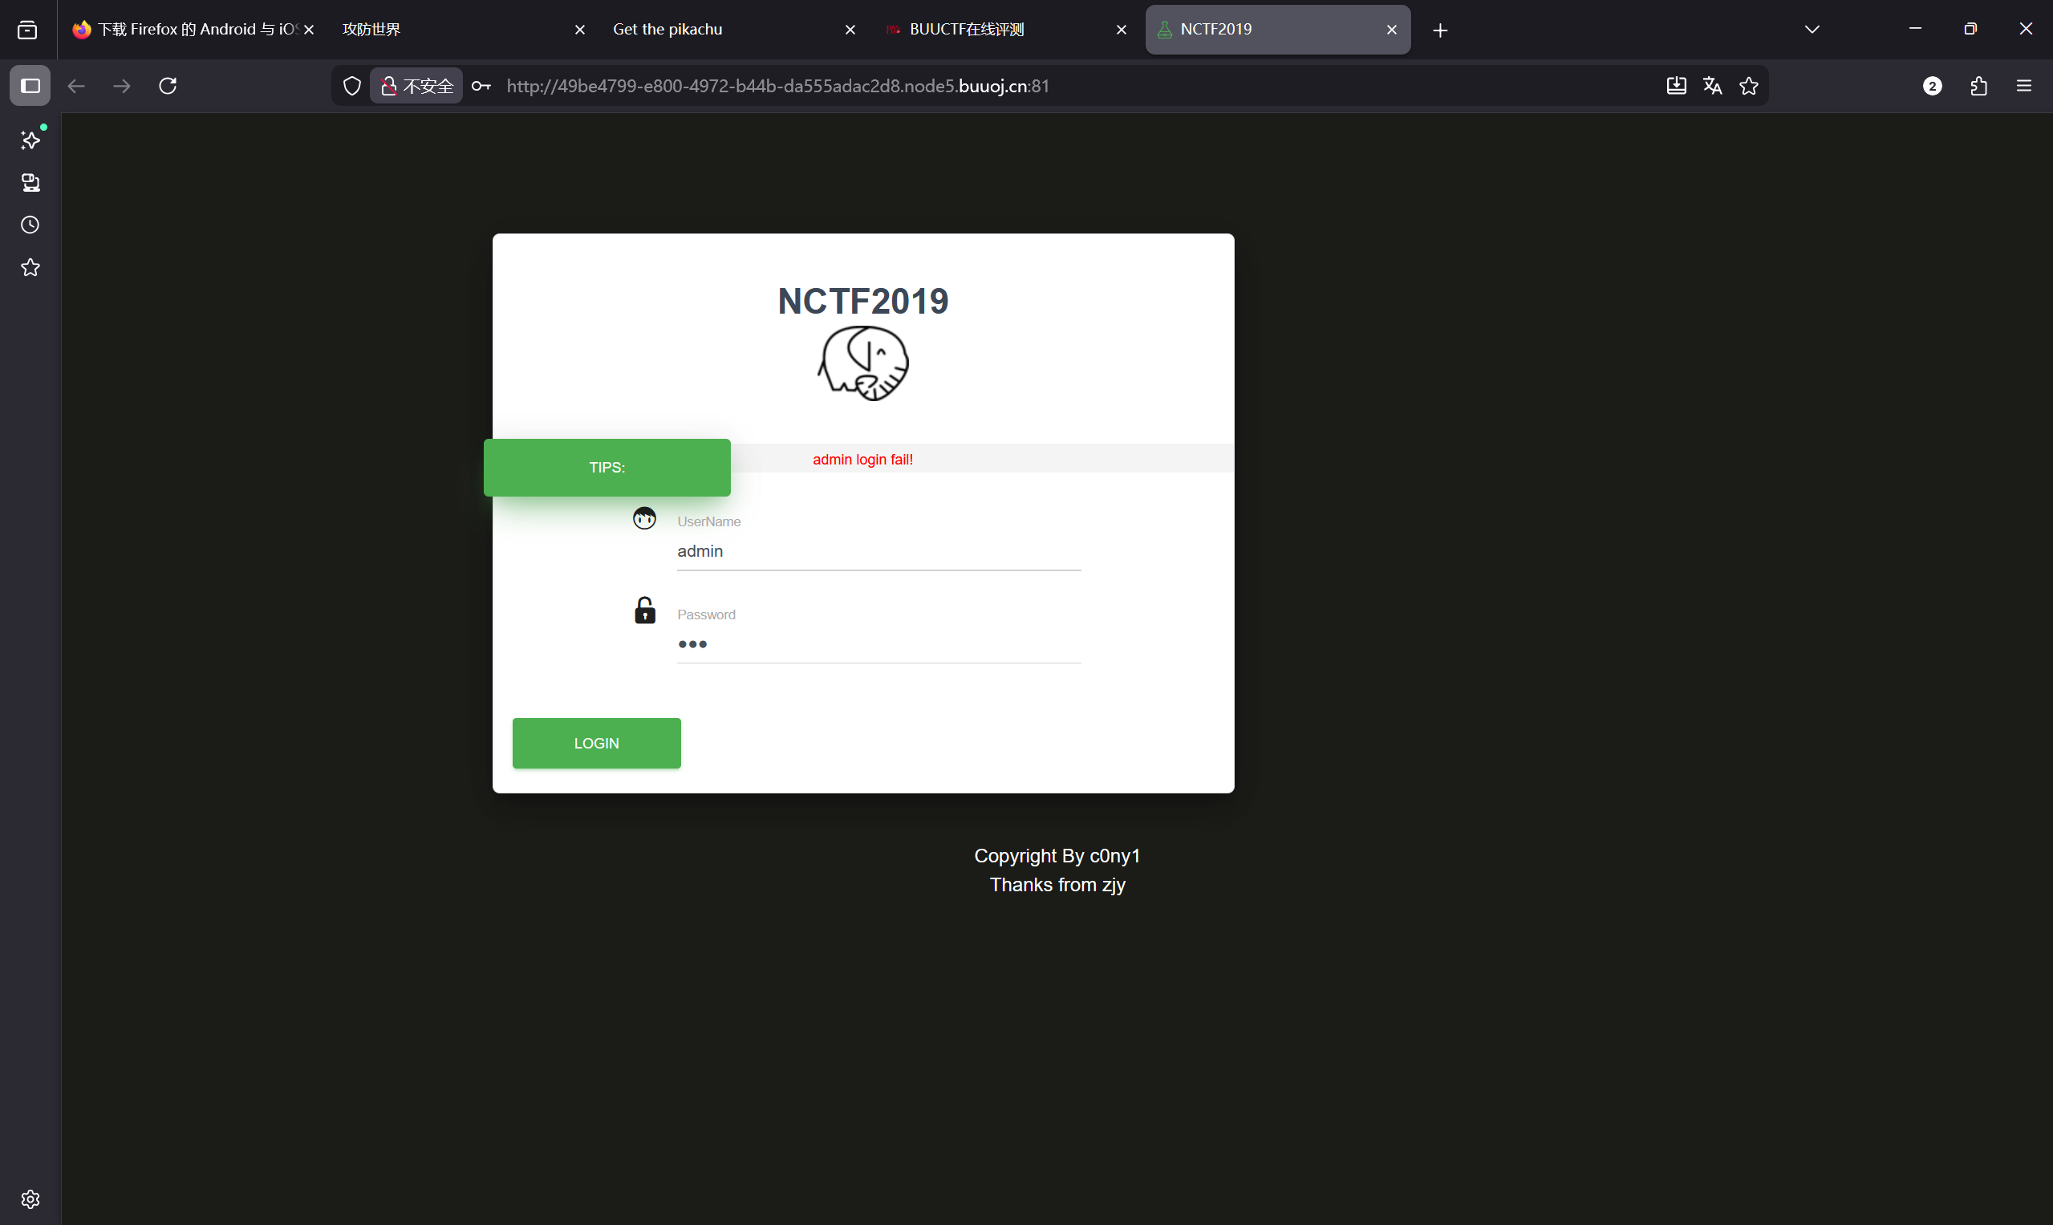Open the AI chatbot sparkle icon
2053x1225 pixels.
(30, 140)
